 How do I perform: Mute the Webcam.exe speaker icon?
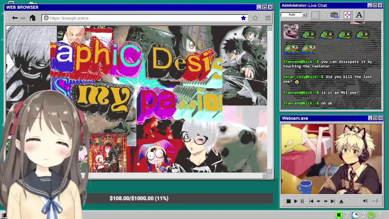coord(365,201)
